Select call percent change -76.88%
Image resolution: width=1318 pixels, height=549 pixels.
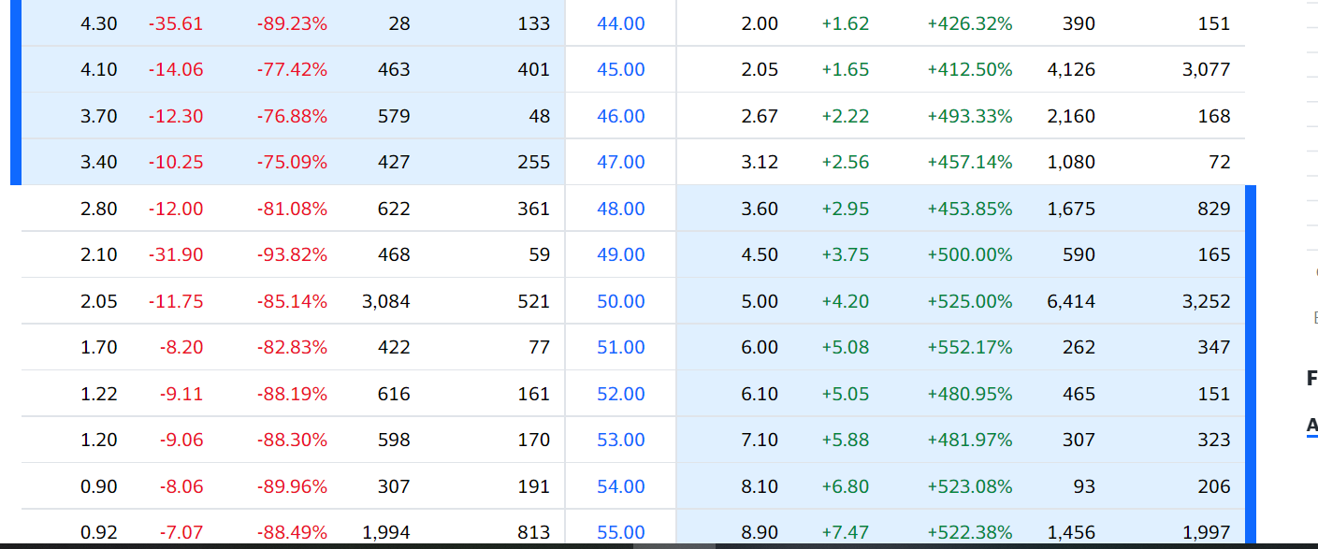tap(292, 116)
